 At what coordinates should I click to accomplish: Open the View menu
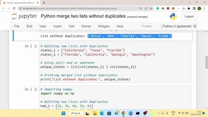[x=43, y=26]
